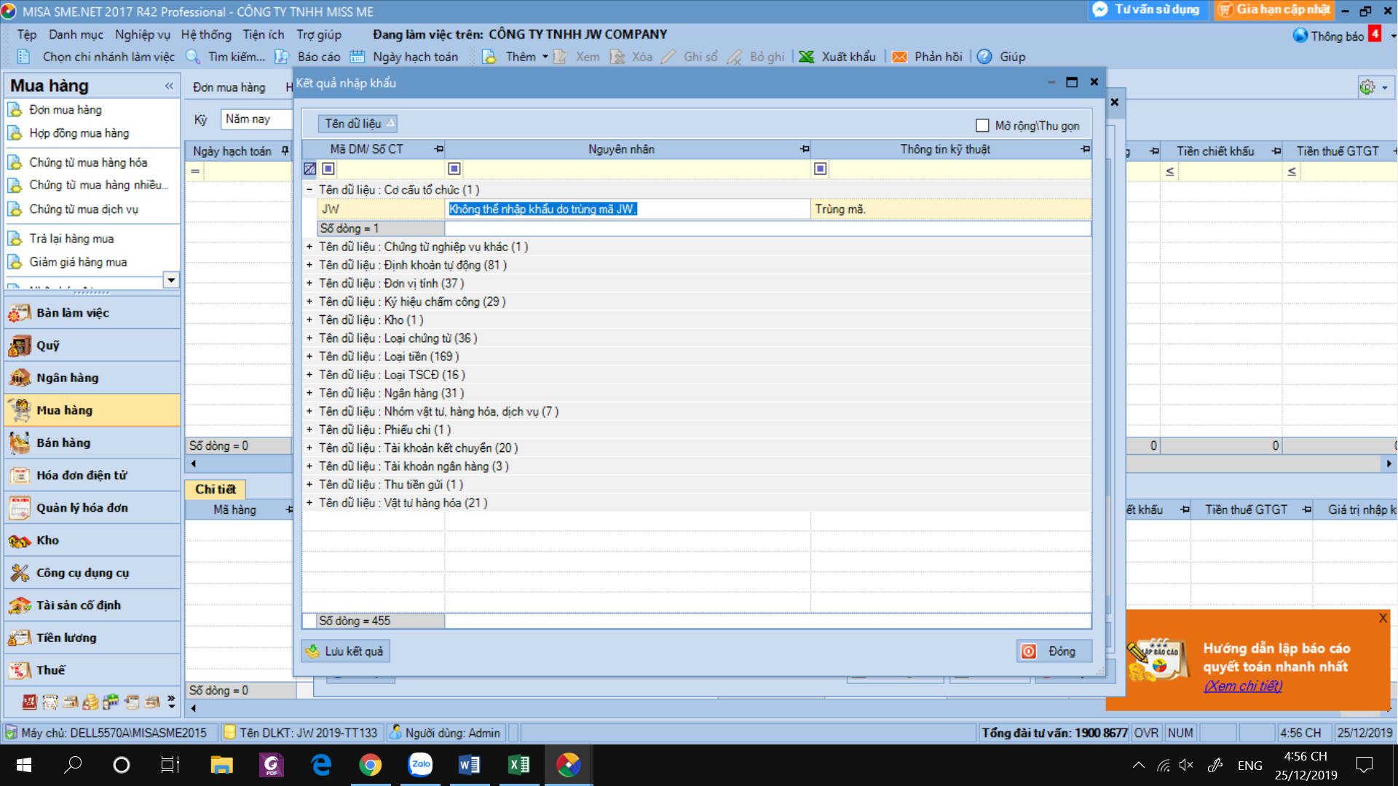Click the Phản hồi mail icon
Image resolution: width=1398 pixels, height=786 pixels.
[900, 57]
